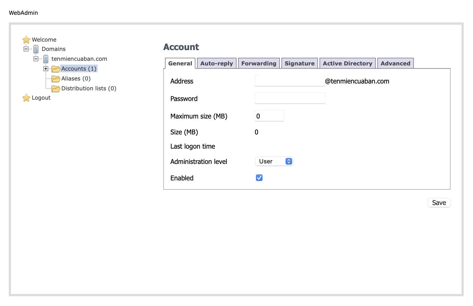Select Distribution lists (0) in tree
The image size is (473, 306).
[89, 88]
